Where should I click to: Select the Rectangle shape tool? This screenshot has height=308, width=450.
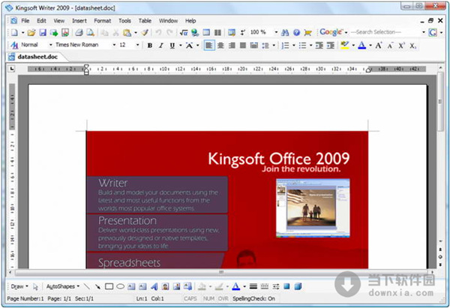109,286
